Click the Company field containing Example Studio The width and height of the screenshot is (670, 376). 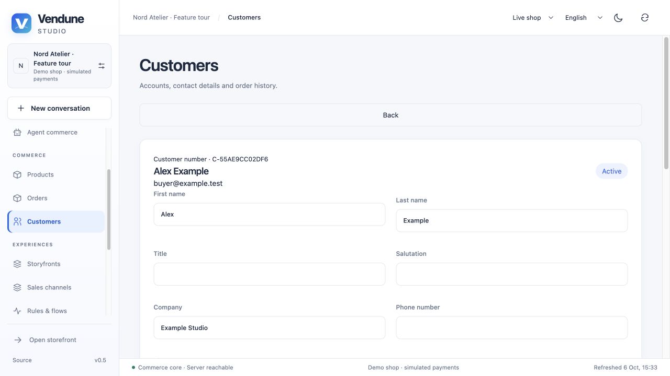tap(270, 328)
